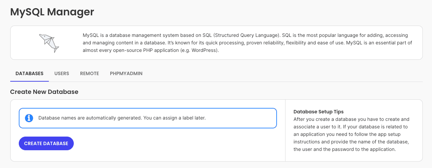Click the MySQL description paragraph text
The image size is (432, 168).
[248, 43]
